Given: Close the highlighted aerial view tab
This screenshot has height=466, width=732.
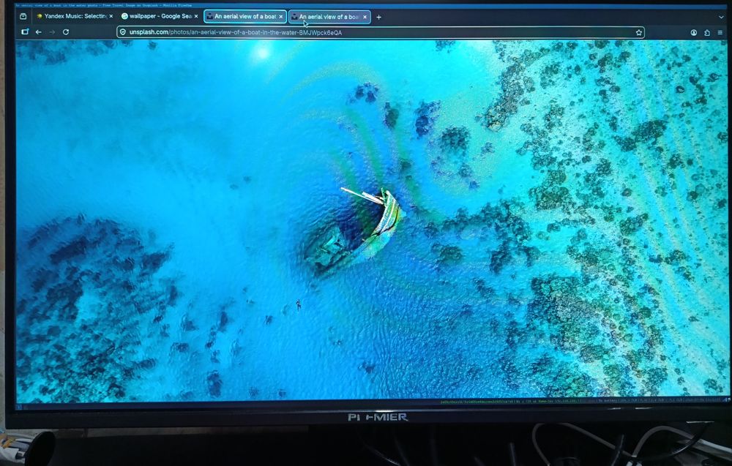Looking at the screenshot, I should 280,17.
